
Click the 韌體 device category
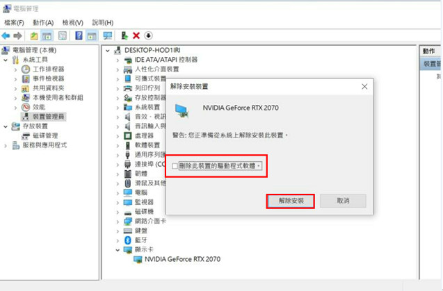point(141,174)
